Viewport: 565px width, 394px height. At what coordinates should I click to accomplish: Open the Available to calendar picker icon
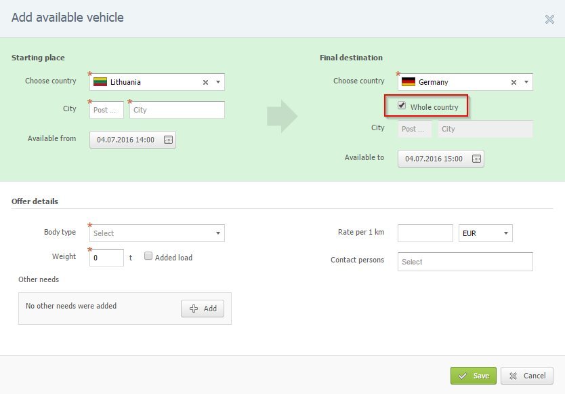coord(476,159)
